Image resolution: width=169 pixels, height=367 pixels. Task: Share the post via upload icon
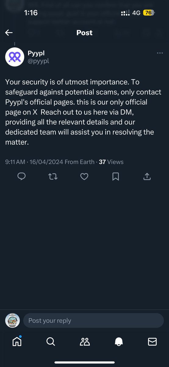(147, 176)
